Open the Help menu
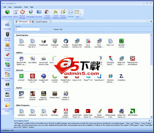Screen dimensions: 154x133 pyautogui.click(x=32, y=7)
